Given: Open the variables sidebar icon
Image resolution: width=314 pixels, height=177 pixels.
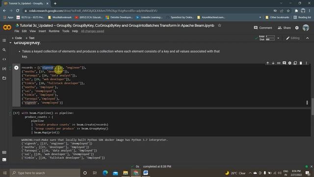Looking at the screenshot, I should point(4,69).
